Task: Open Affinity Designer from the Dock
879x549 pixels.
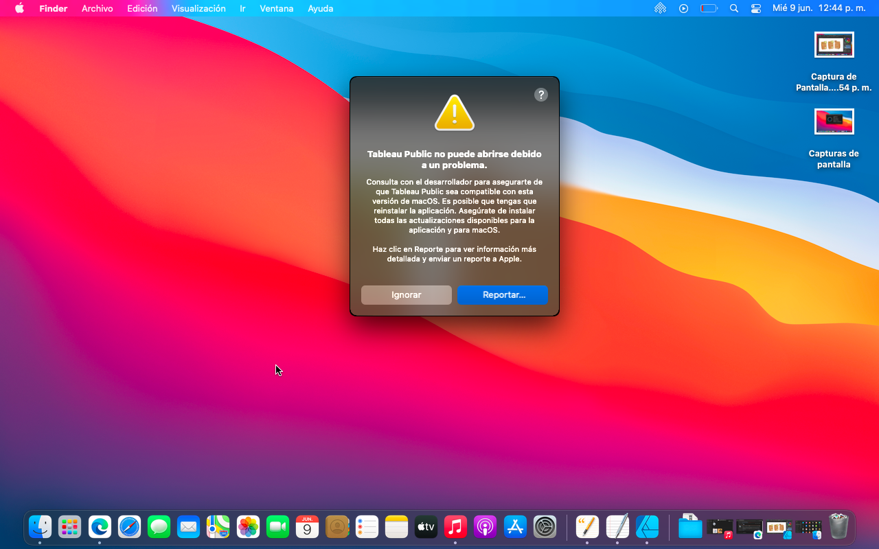Action: coord(647,527)
